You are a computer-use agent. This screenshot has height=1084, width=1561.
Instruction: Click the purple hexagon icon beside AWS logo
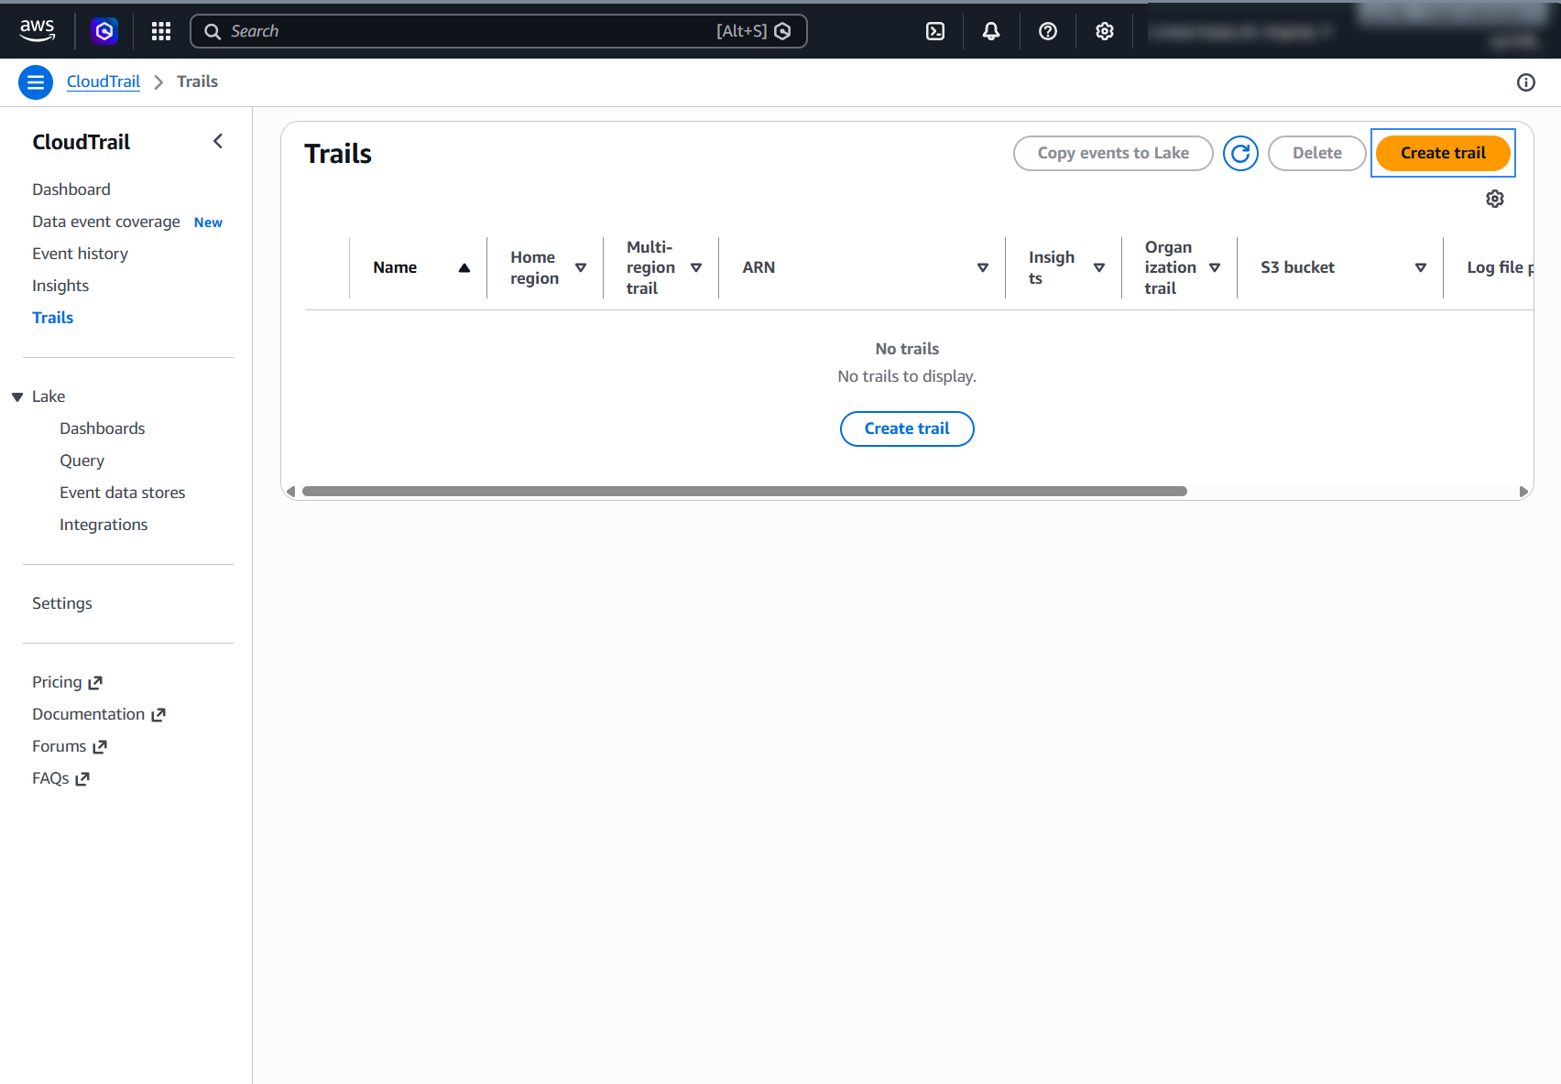point(104,31)
